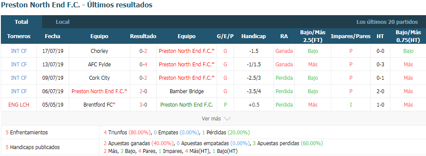The height and width of the screenshot is (156, 426).
Task: Select the Total tab
Action: (21, 22)
